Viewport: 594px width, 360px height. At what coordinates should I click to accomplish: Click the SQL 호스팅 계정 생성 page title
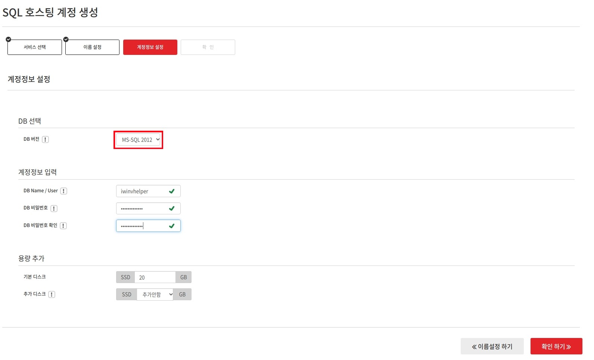50,12
